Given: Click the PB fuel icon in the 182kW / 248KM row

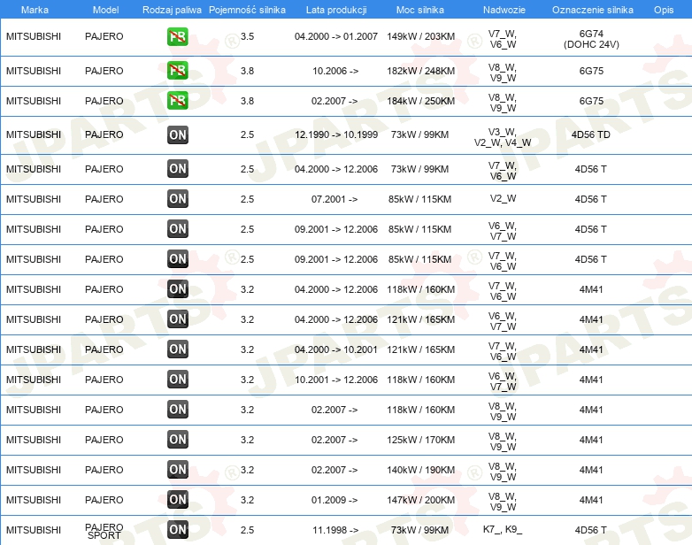Looking at the screenshot, I should click(x=178, y=71).
